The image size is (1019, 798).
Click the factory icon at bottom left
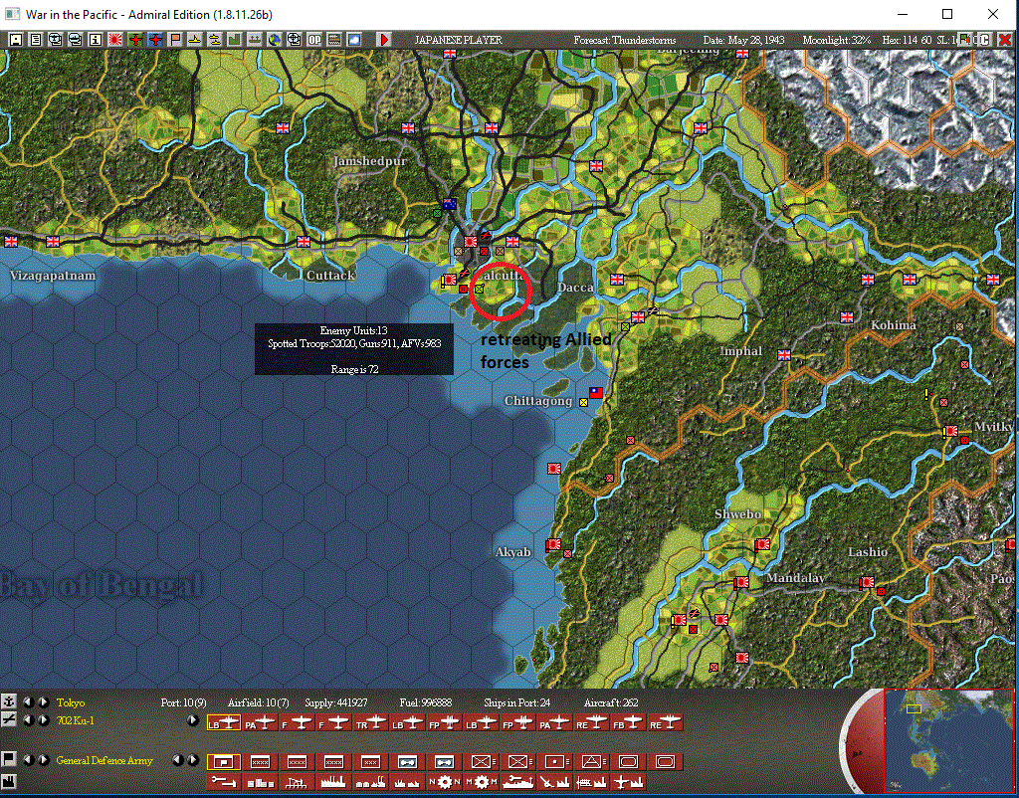pos(8,781)
